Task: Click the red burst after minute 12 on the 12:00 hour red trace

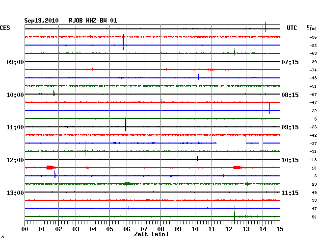Action: (x=238, y=168)
